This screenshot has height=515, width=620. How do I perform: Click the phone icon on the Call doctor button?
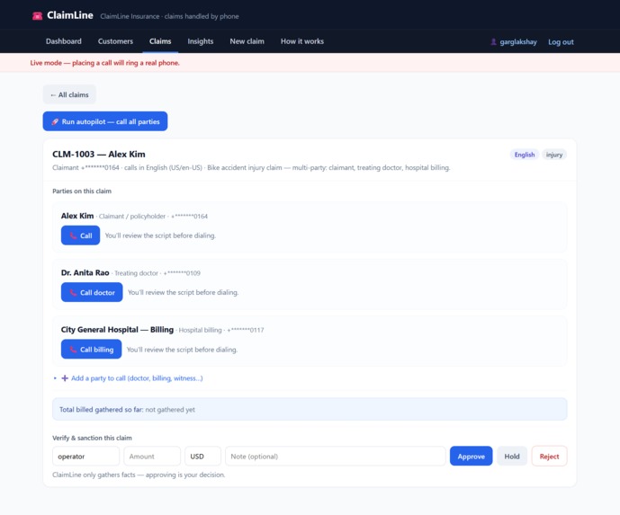(73, 293)
